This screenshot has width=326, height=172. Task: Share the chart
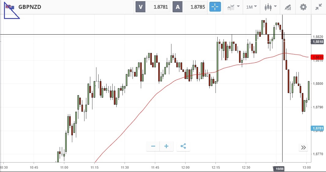click(183, 146)
